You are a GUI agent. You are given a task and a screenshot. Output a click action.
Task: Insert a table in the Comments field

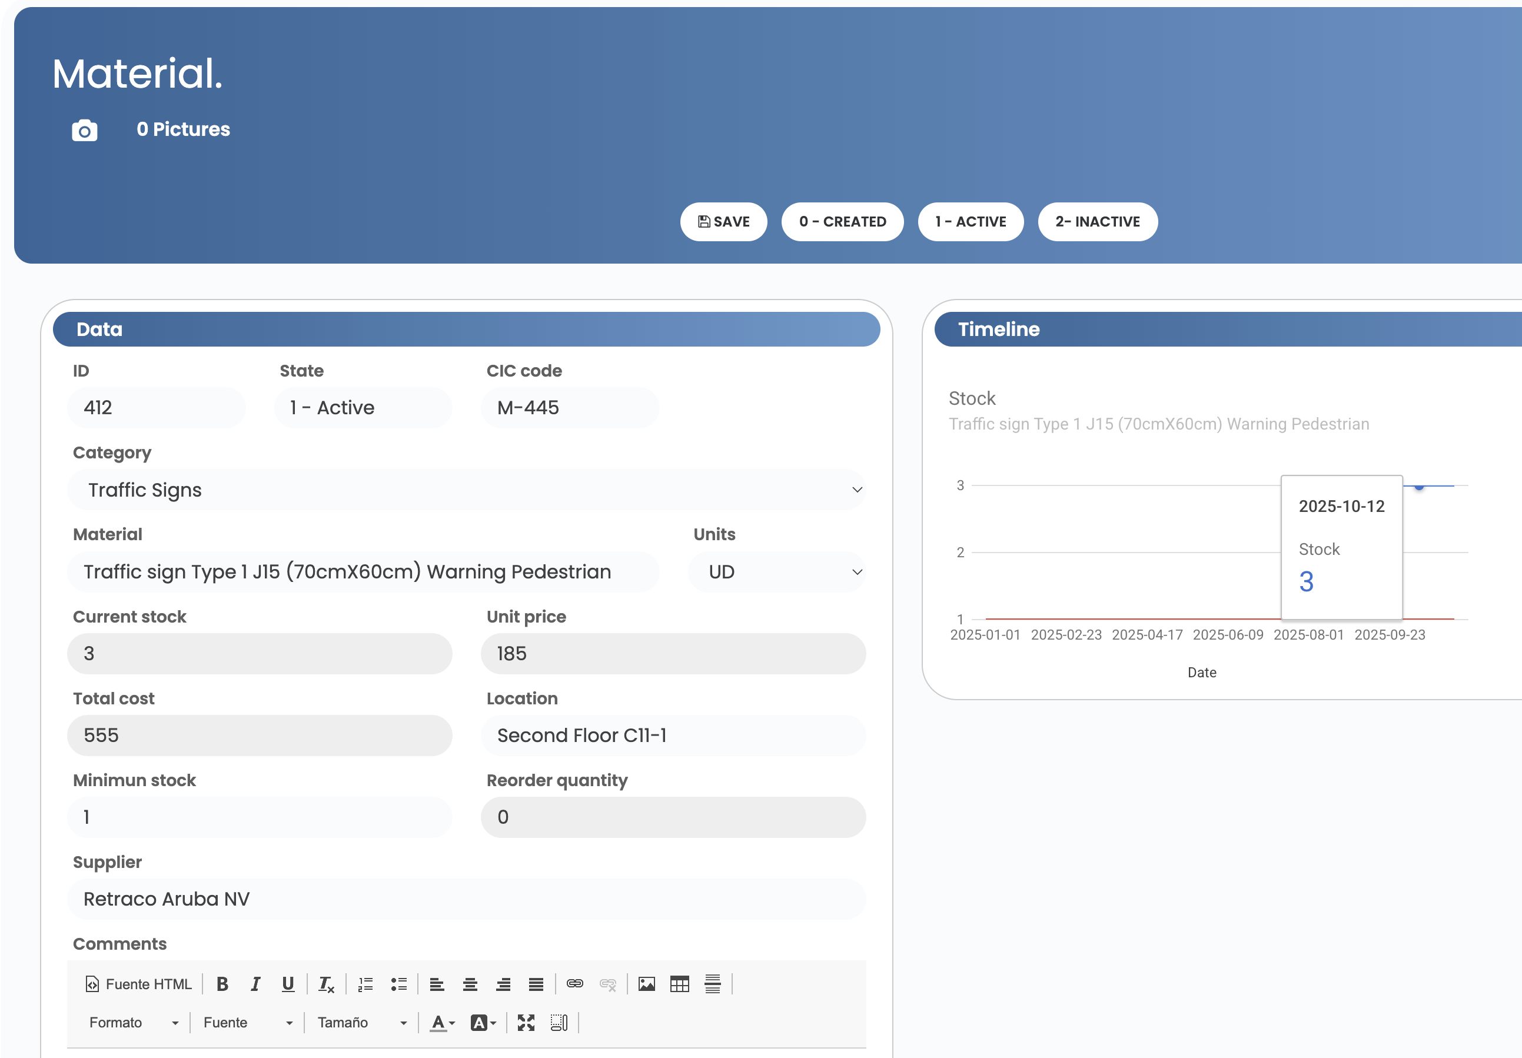(680, 984)
